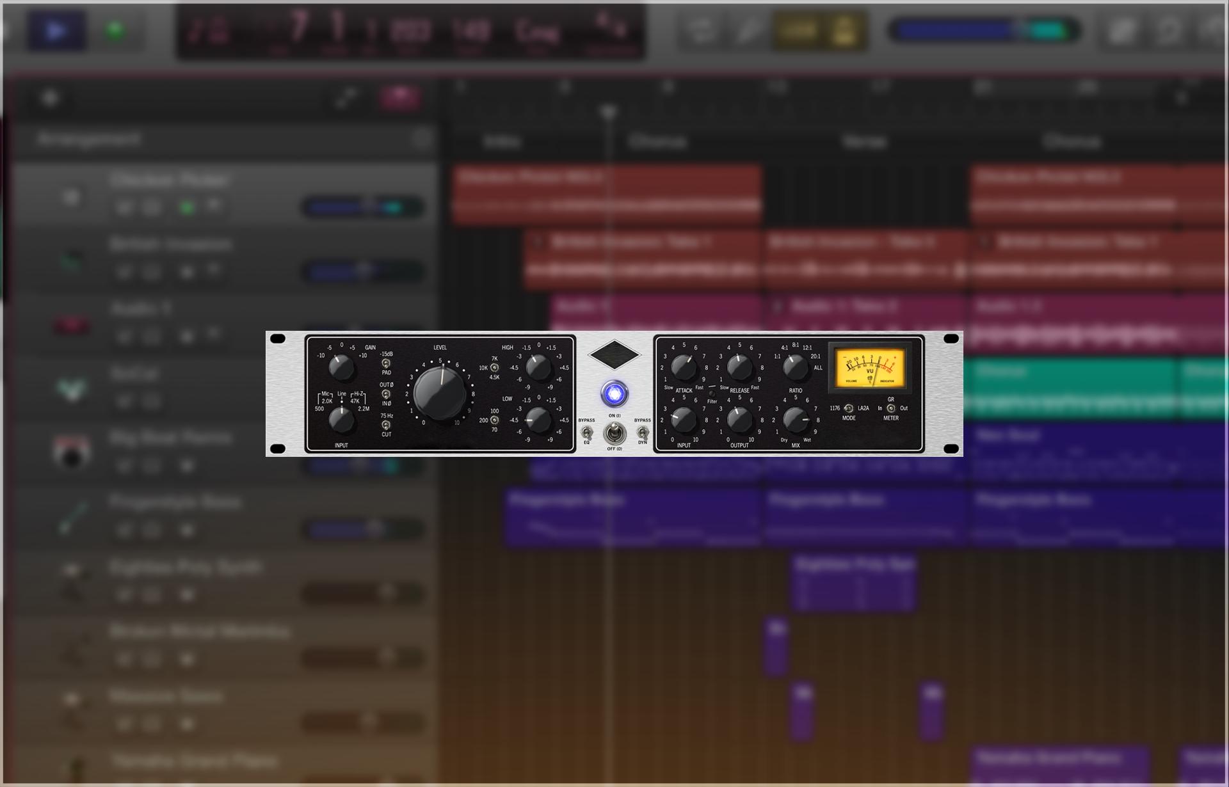
Task: Click the playhead marker in the ruler
Action: [x=609, y=113]
